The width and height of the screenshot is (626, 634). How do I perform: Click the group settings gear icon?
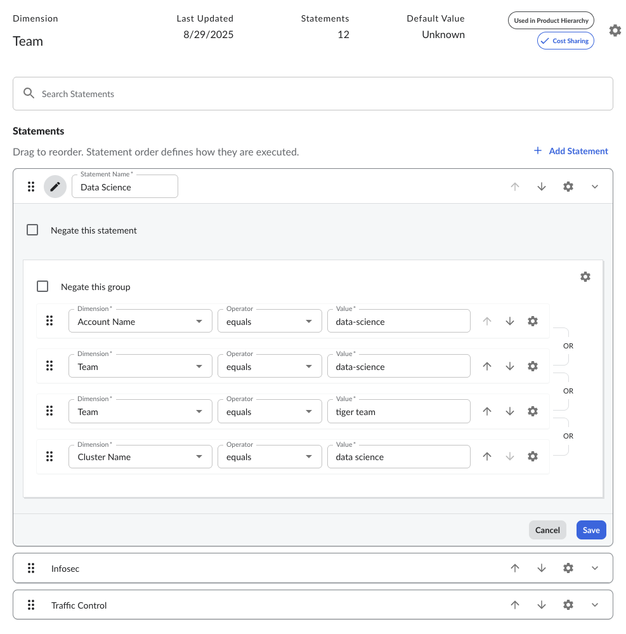(x=585, y=277)
